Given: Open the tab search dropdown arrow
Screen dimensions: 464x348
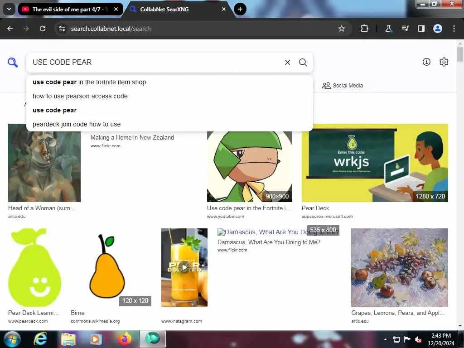Looking at the screenshot, I should 9,9.
